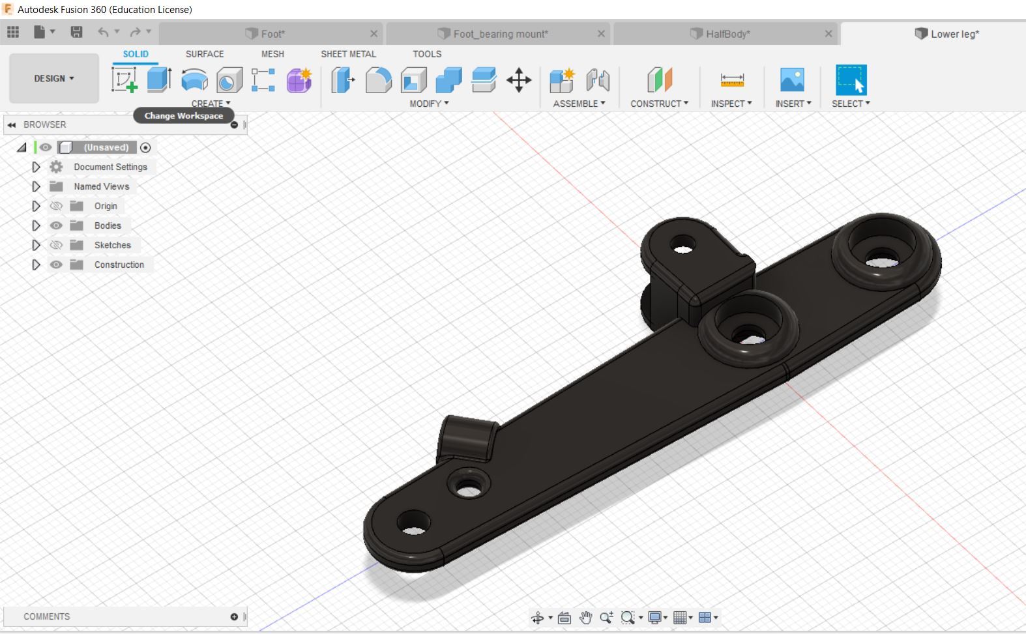
Task: Click the Move/Copy arrows icon
Action: 519,80
